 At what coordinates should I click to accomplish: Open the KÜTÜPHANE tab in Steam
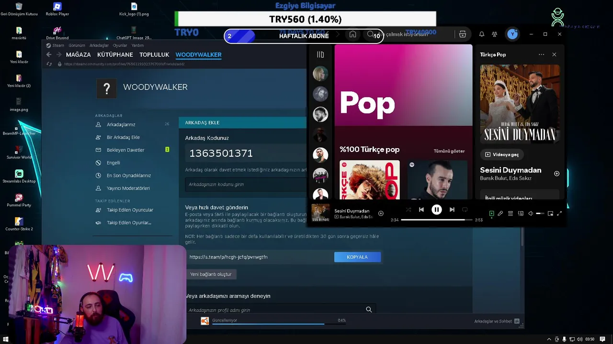click(x=115, y=55)
